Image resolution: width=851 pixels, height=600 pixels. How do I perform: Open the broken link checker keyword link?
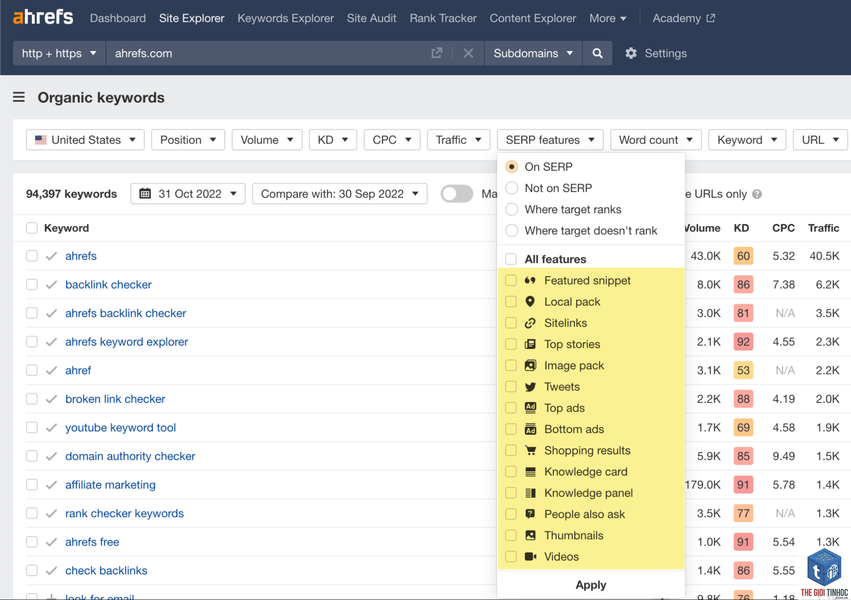click(x=115, y=399)
